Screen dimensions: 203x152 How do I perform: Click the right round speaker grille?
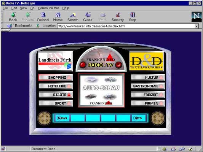pyautogui.click(x=158, y=118)
